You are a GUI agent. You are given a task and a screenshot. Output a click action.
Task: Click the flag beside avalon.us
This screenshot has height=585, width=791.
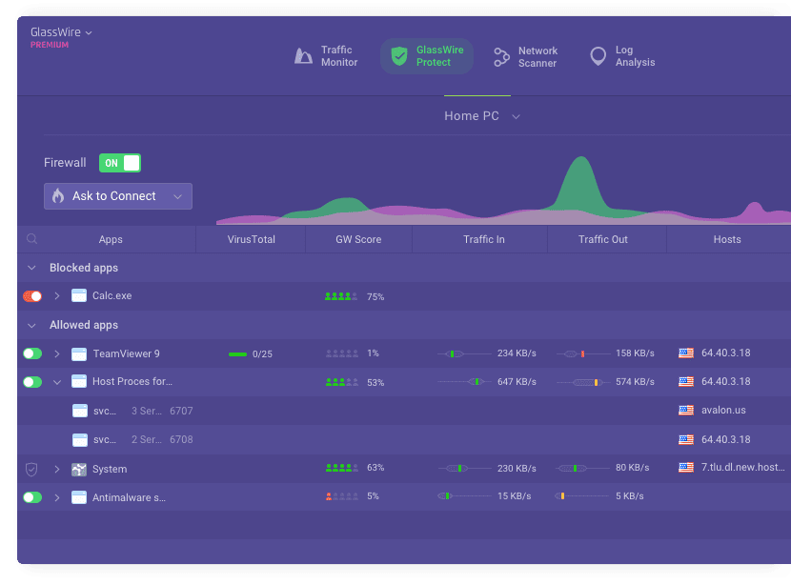pyautogui.click(x=686, y=410)
